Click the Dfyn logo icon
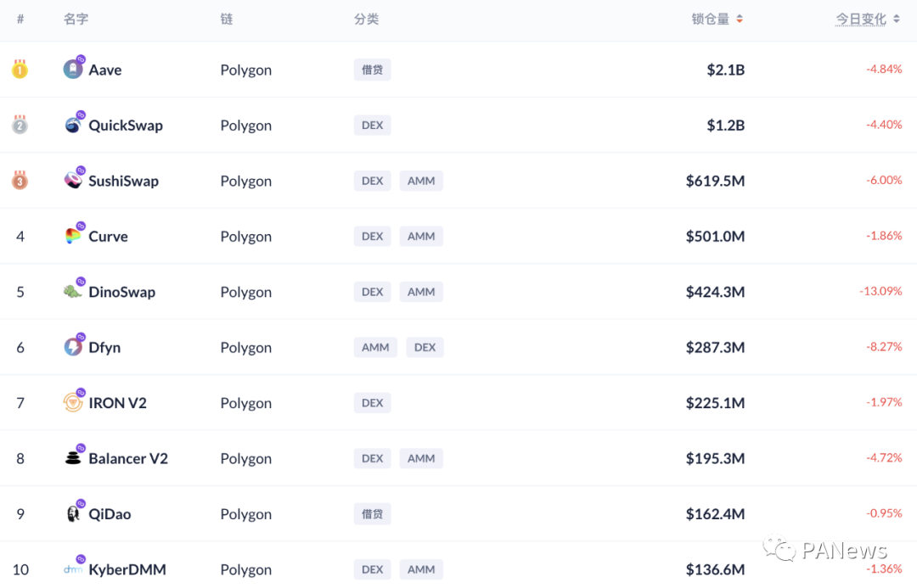 coord(73,347)
